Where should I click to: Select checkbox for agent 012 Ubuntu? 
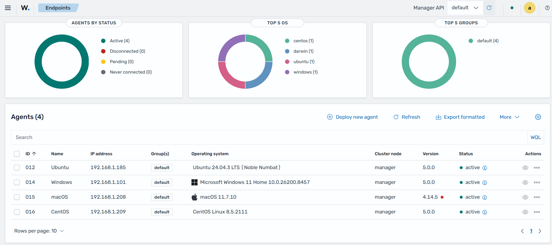[17, 168]
